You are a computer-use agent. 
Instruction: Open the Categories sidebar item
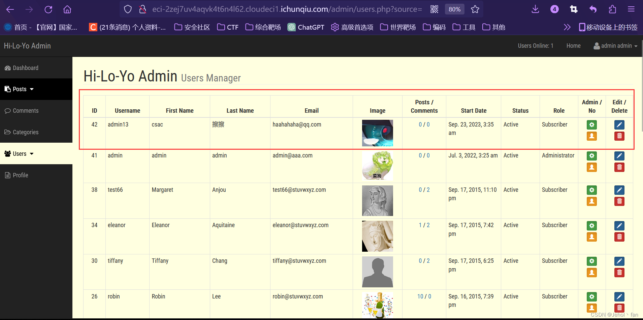(36, 132)
